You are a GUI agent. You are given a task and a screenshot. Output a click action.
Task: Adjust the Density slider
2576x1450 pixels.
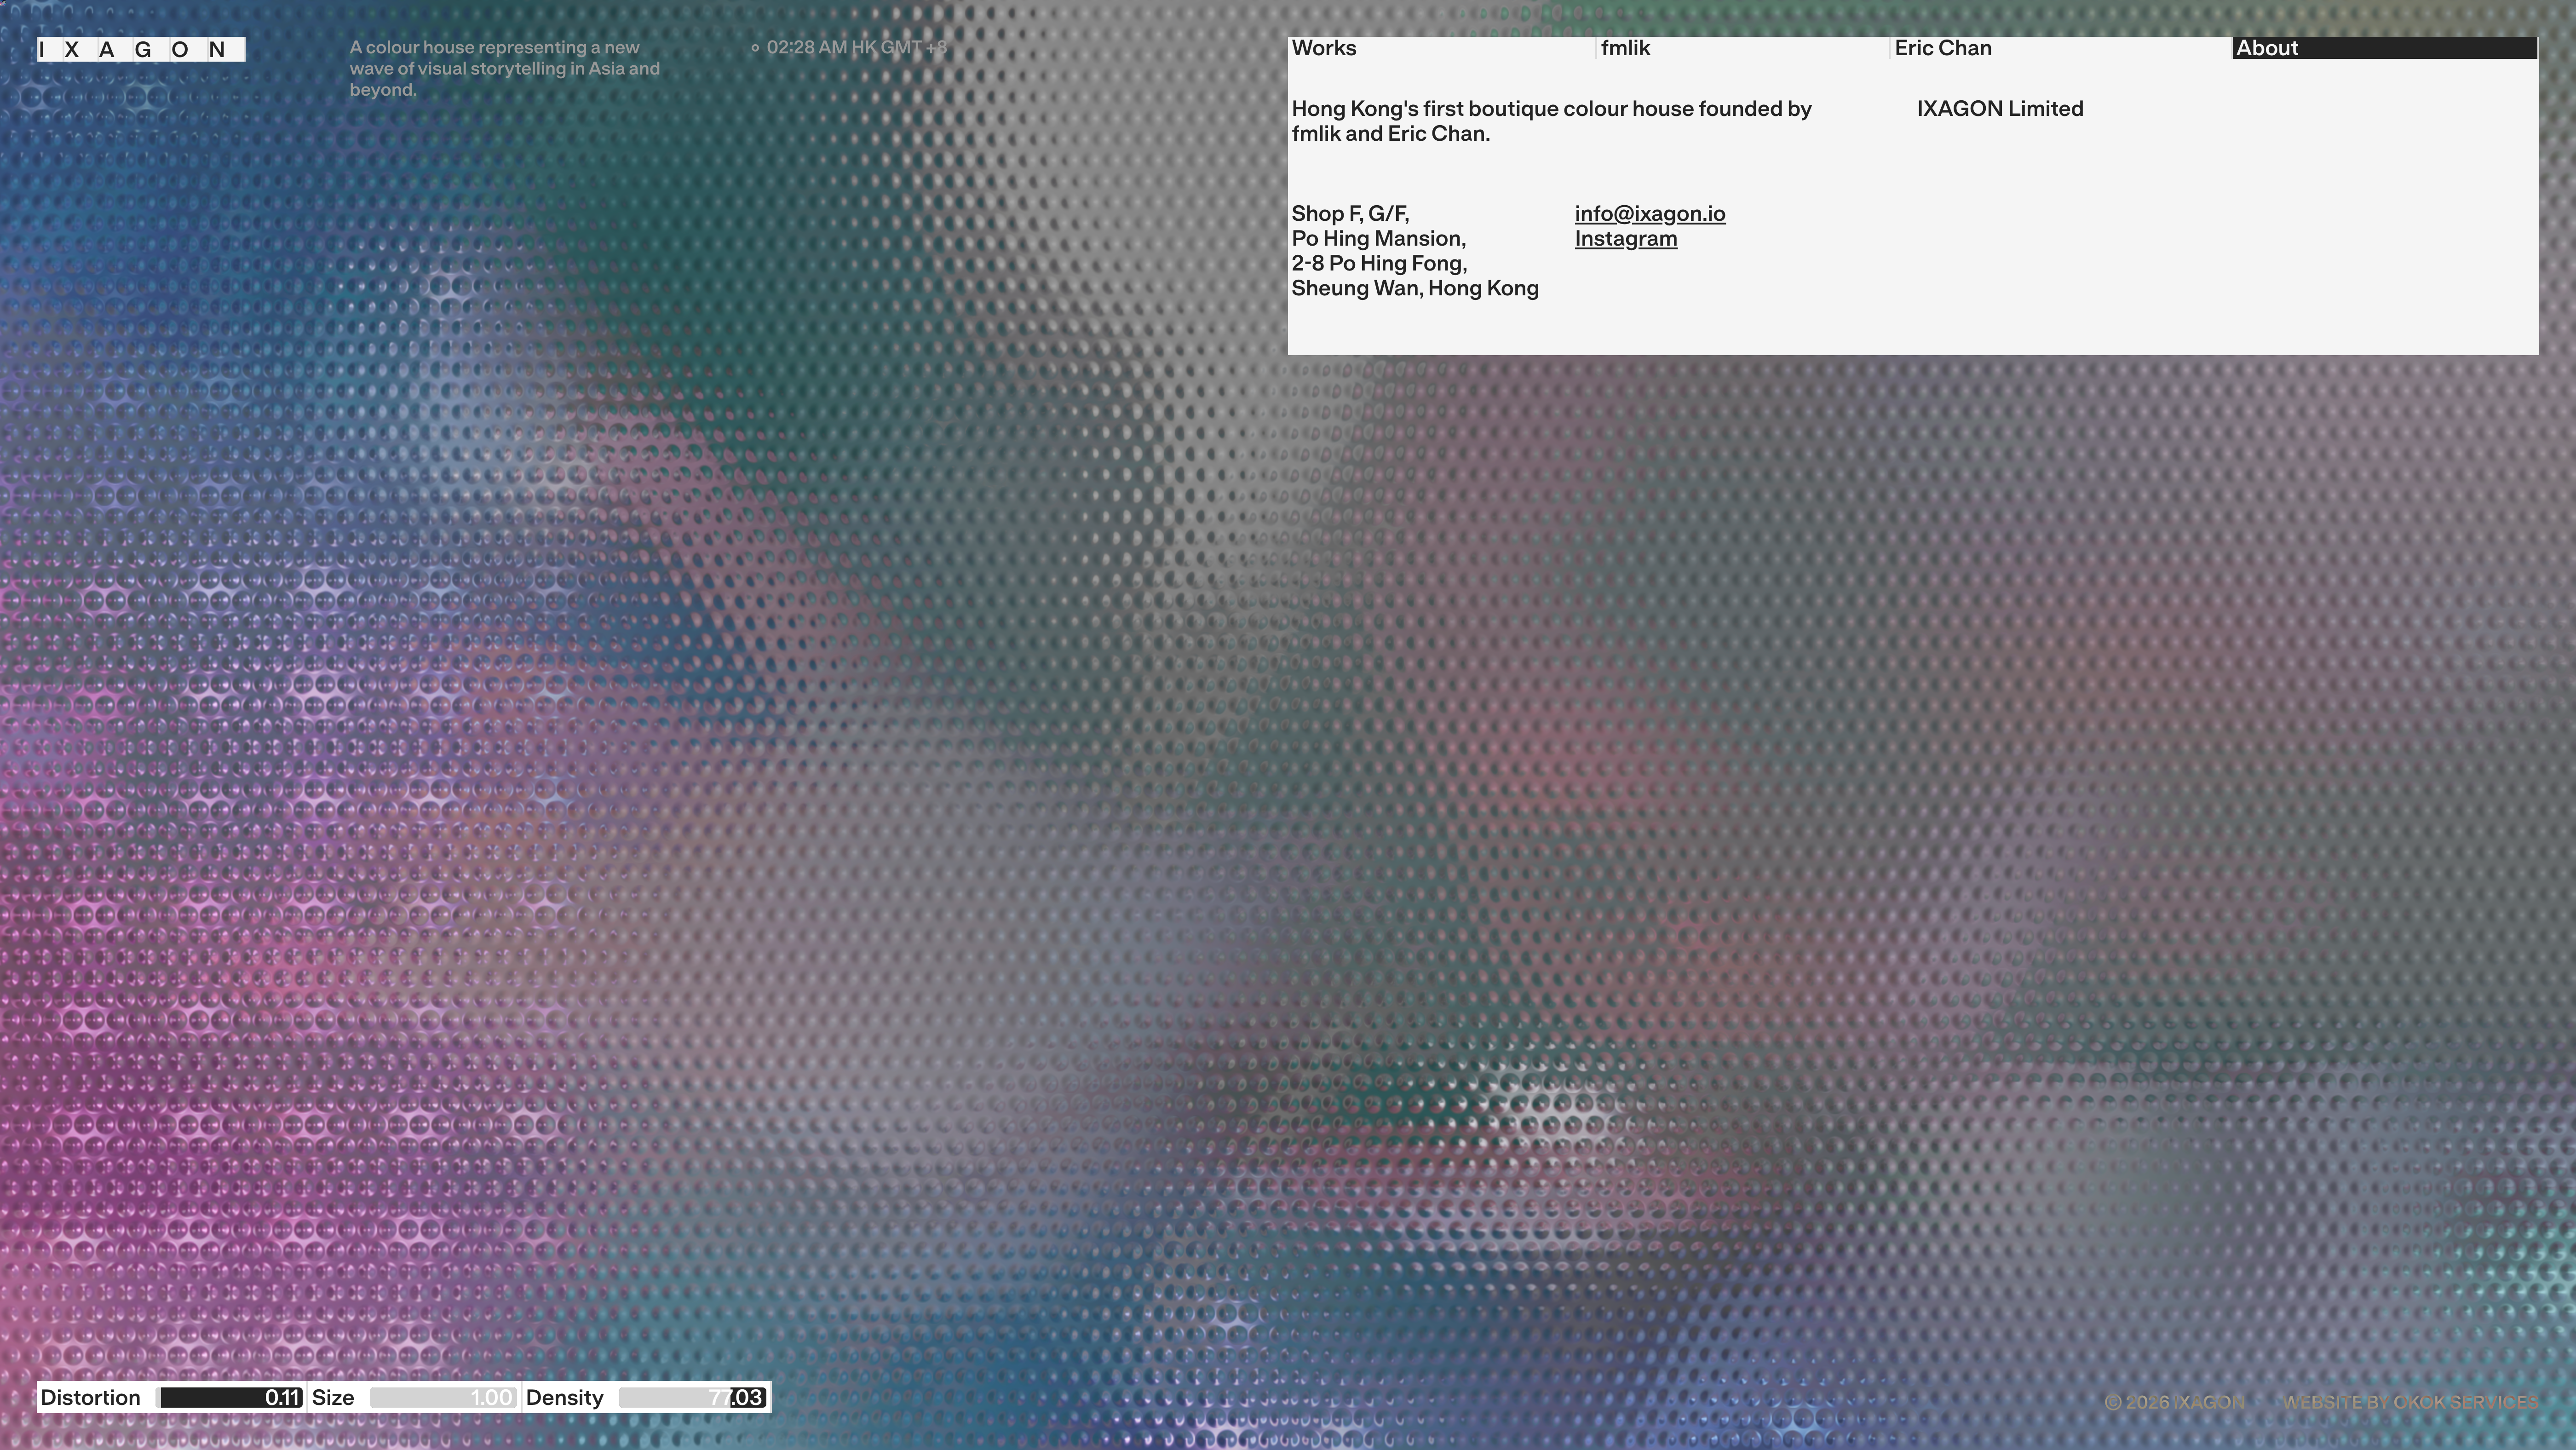[693, 1398]
